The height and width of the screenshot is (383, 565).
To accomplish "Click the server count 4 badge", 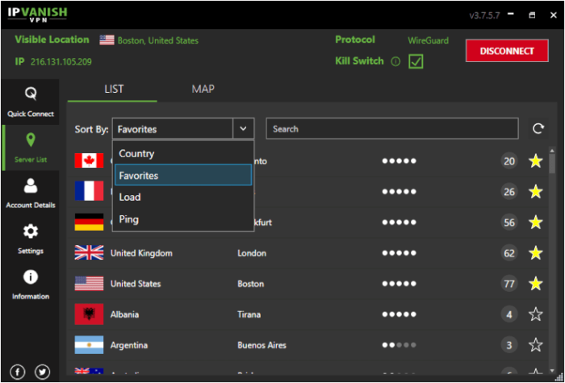I will [x=509, y=314].
